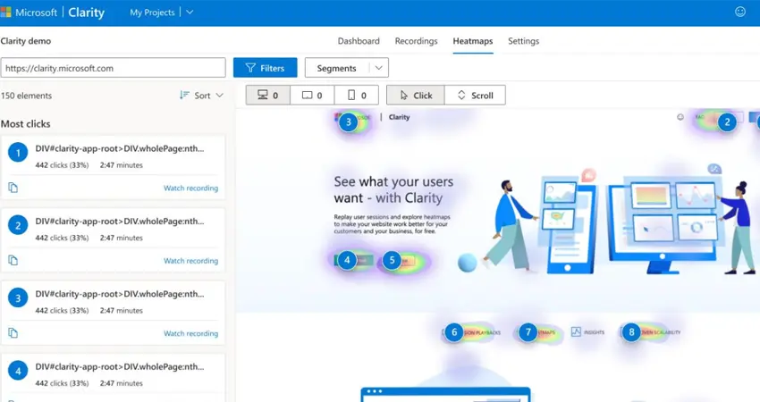
Task: Click heatmap marker 6 on the preview
Action: 454,332
